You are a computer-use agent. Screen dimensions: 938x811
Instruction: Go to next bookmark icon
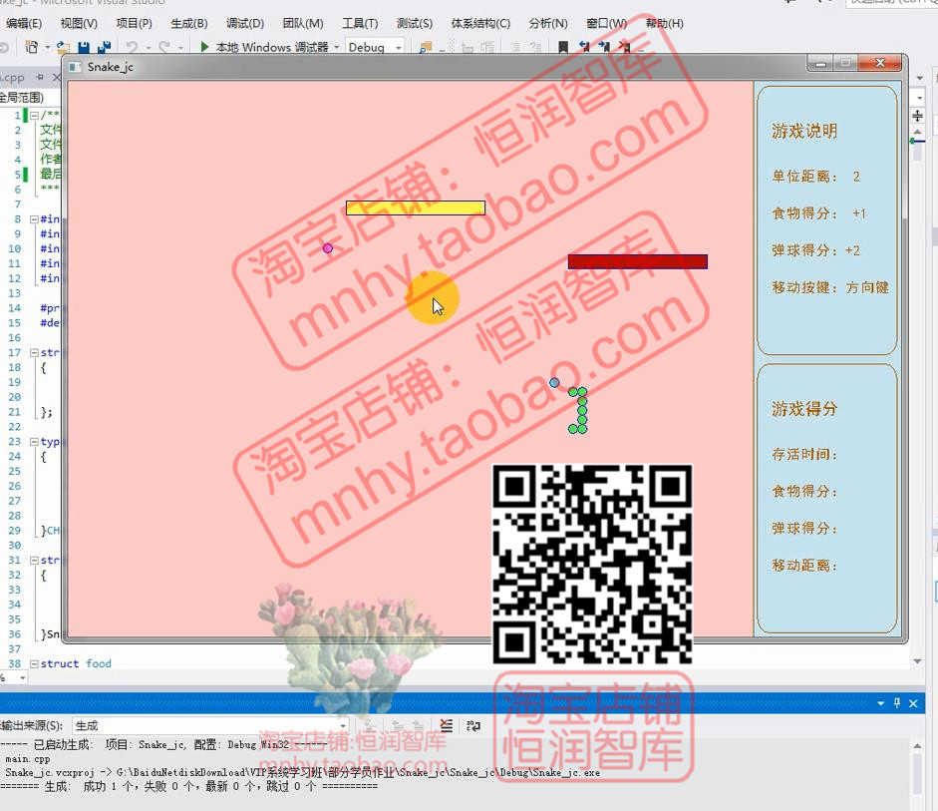604,47
